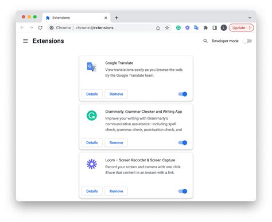Image resolution: width=272 pixels, height=222 pixels.
Task: Click the browser forward arrow
Action: tap(31, 27)
